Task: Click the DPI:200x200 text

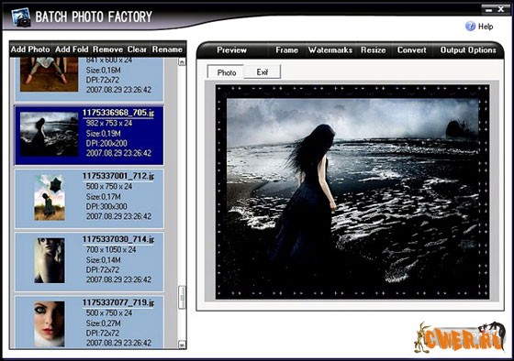Action: [106, 143]
